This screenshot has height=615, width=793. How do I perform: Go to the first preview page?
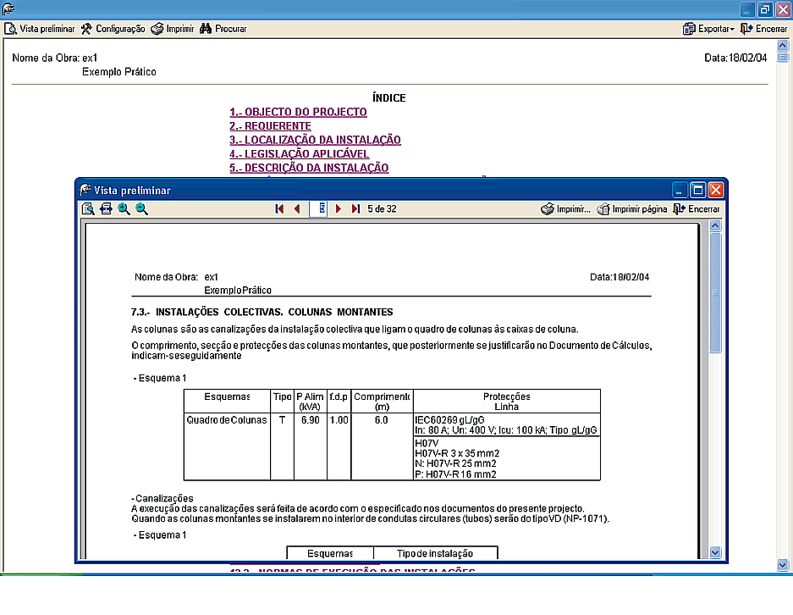(x=279, y=209)
